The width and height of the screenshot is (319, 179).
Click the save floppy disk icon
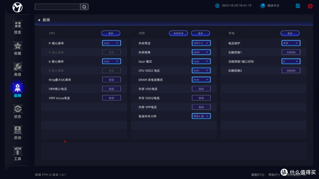point(298,6)
